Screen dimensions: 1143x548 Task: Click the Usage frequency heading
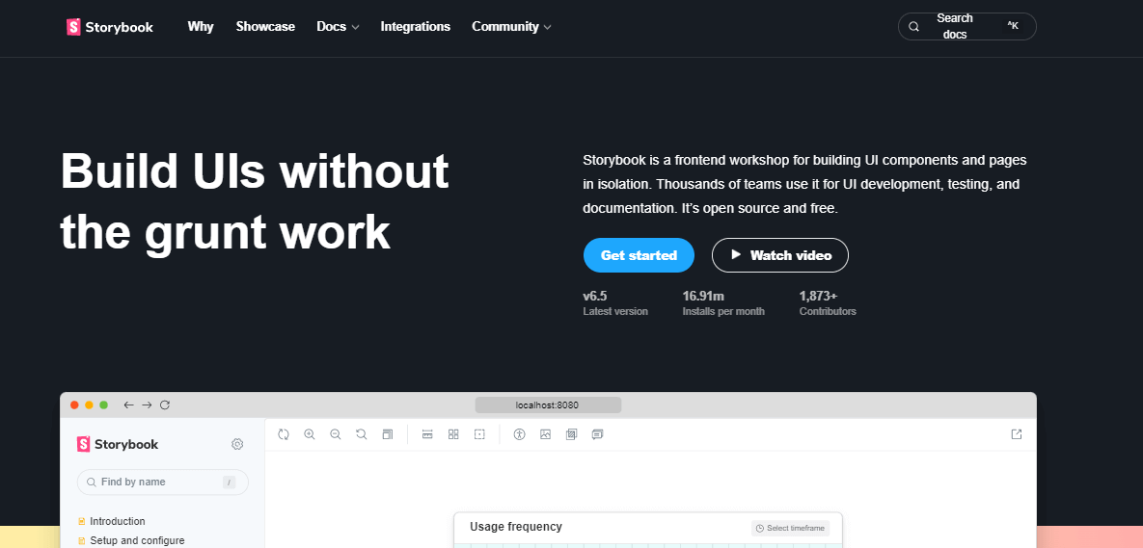coord(516,527)
